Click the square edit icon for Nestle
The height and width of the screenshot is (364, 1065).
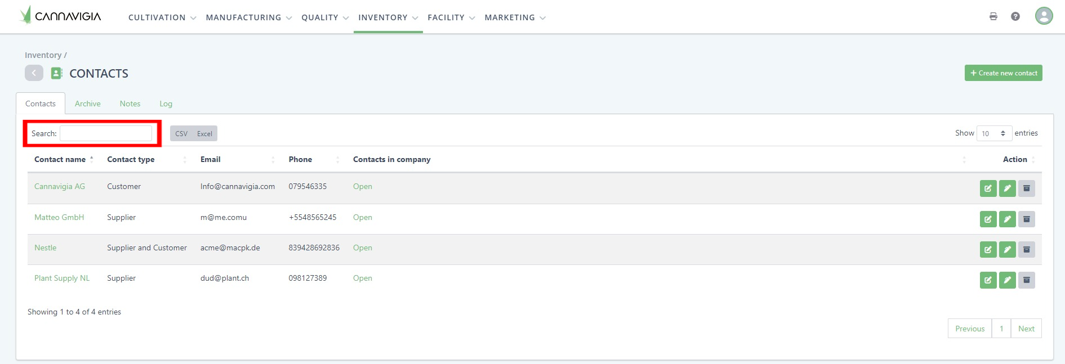tap(988, 249)
